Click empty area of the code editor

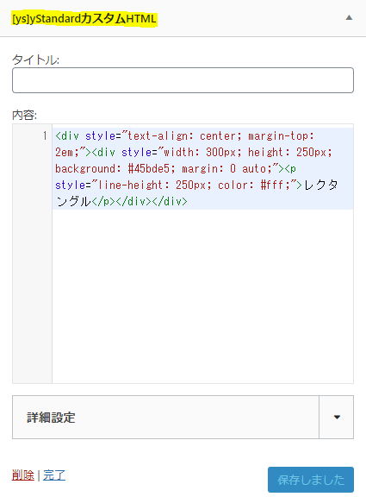[x=202, y=295]
